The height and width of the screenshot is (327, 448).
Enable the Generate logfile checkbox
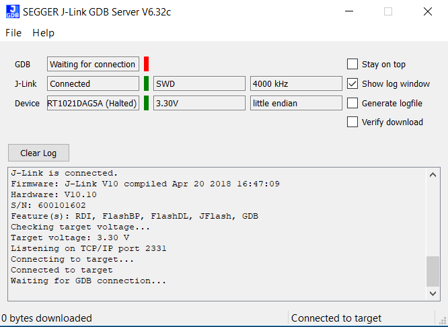pos(352,103)
